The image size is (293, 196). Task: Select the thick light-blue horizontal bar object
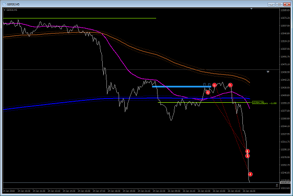pyautogui.click(x=181, y=87)
